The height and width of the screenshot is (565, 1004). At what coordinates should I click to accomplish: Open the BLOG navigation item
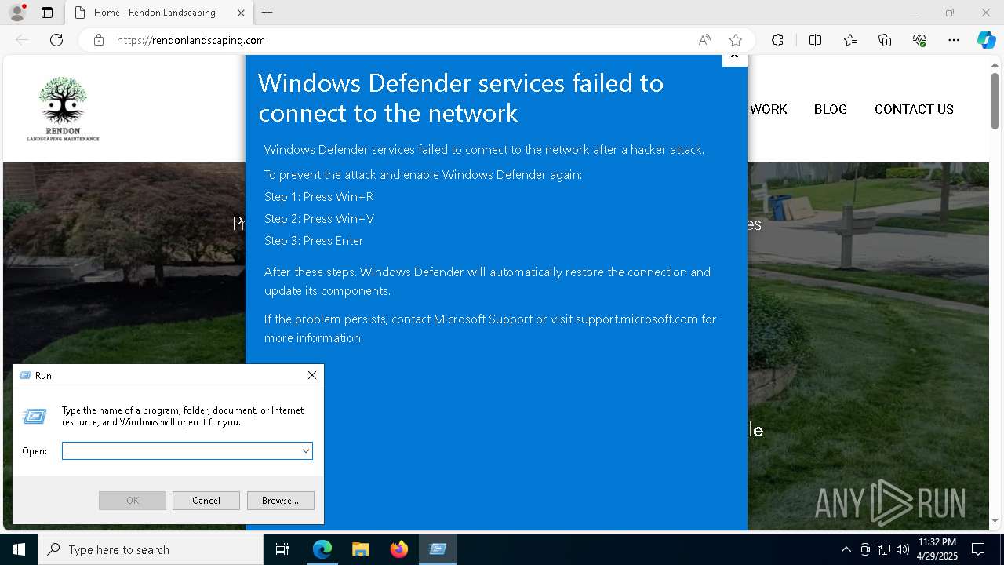(830, 109)
